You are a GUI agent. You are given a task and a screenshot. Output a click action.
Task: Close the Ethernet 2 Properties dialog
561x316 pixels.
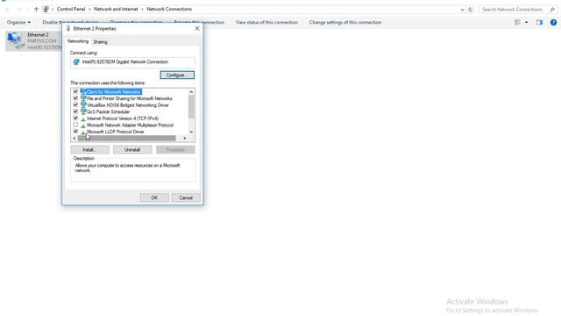click(196, 28)
